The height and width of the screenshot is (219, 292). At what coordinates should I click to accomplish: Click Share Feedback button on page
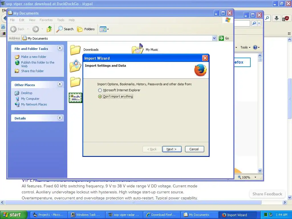coord(267,194)
